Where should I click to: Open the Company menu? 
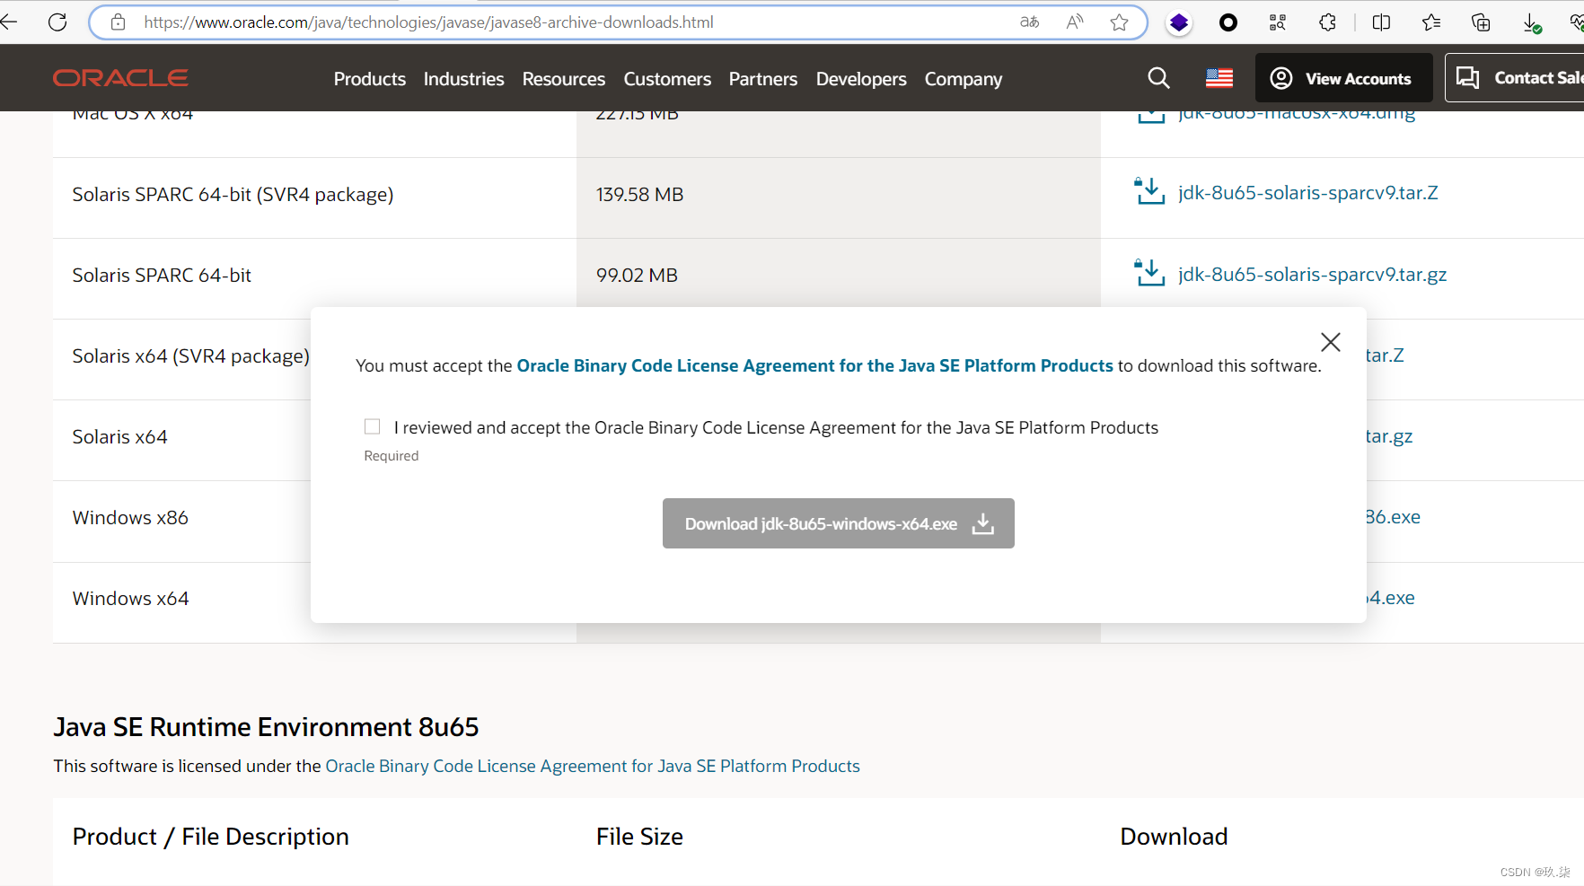click(x=964, y=79)
